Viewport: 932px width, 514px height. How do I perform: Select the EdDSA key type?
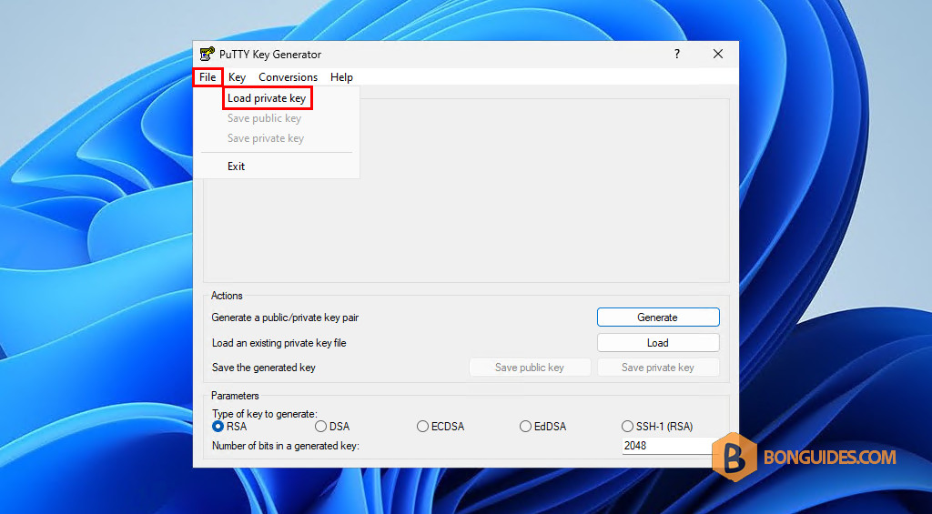pos(542,427)
